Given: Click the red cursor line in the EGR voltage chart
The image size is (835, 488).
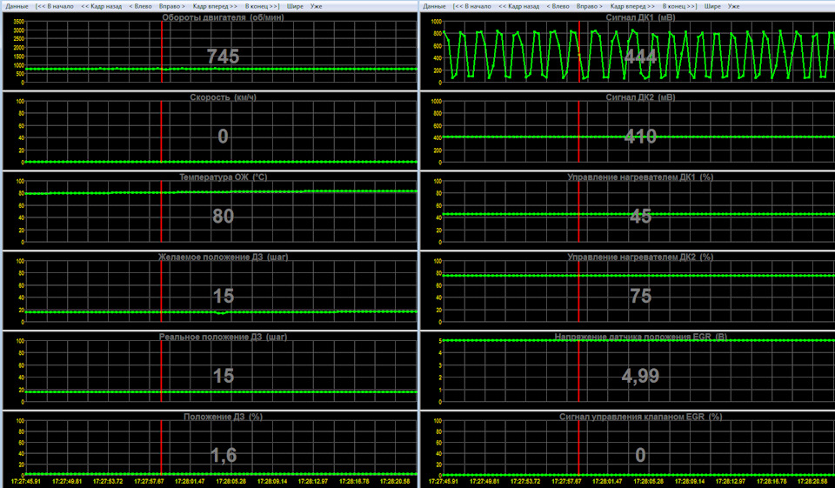Looking at the screenshot, I should pyautogui.click(x=579, y=371).
